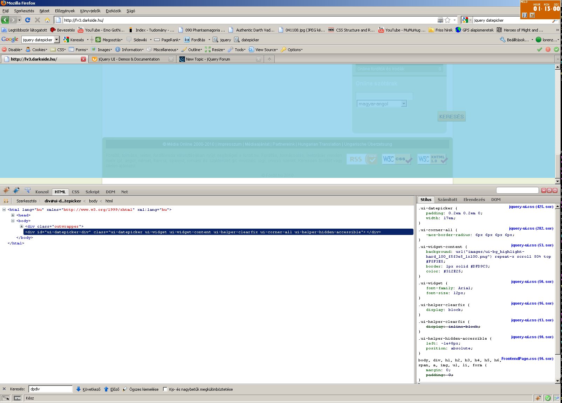Image resolution: width=562 pixels, height=403 pixels.
Task: Toggle the Kis- és nagybetűk megkülönböztetése checkbox
Action: 165,389
